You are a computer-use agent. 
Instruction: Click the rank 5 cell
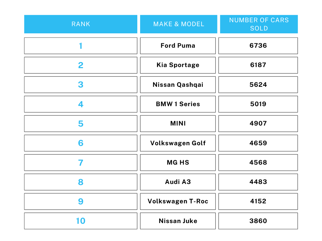81,124
